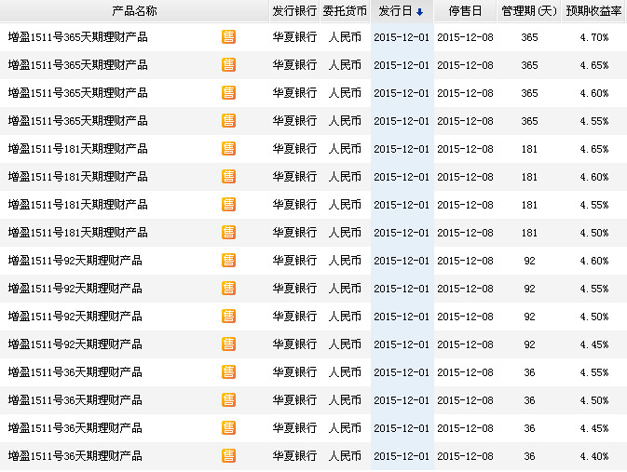Sort by the 停售日 column header
Image resolution: width=627 pixels, height=472 pixels.
(465, 11)
